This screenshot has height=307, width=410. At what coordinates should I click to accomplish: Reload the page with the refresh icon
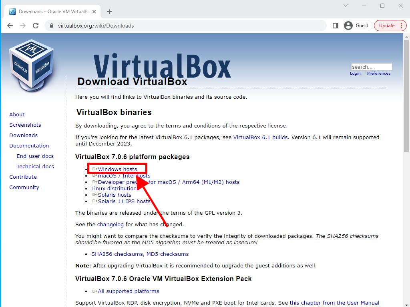point(36,26)
